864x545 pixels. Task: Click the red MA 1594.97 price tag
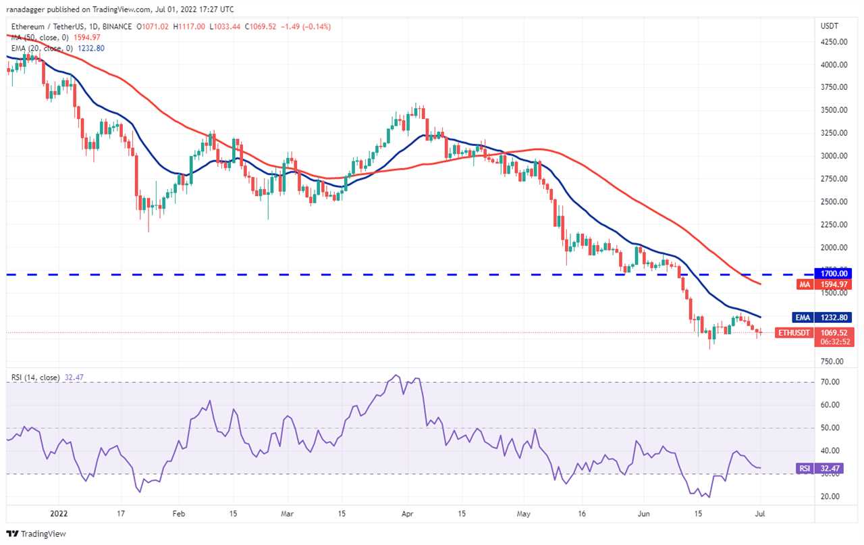(825, 285)
